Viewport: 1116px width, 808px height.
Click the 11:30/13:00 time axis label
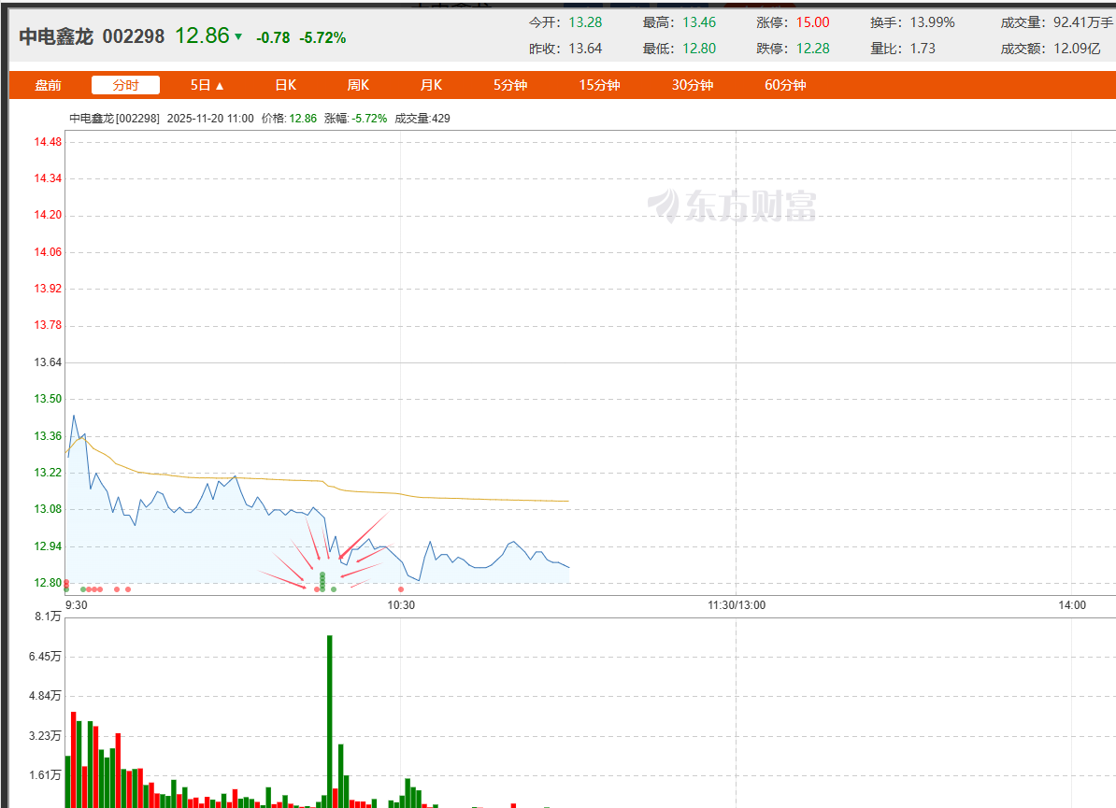[x=737, y=605]
